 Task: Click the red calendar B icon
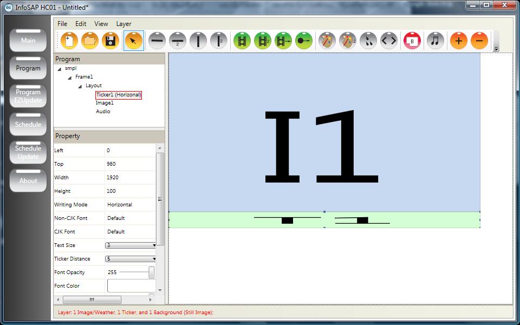point(412,41)
